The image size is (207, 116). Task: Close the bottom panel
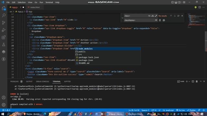pos(204,82)
